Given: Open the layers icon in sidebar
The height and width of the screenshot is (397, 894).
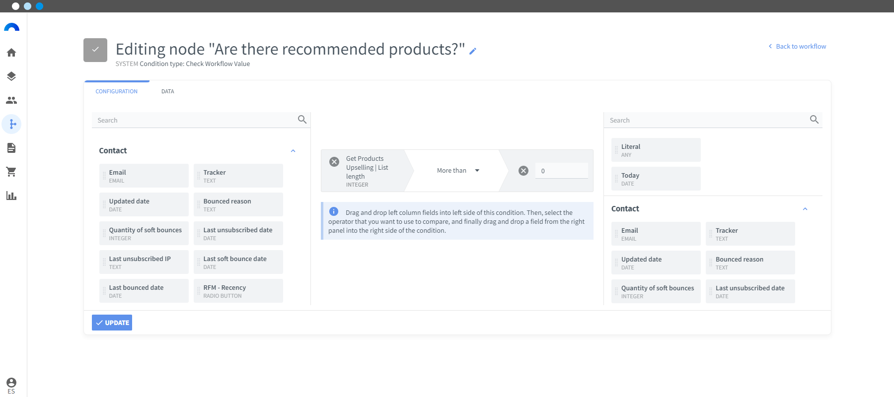Looking at the screenshot, I should (11, 76).
